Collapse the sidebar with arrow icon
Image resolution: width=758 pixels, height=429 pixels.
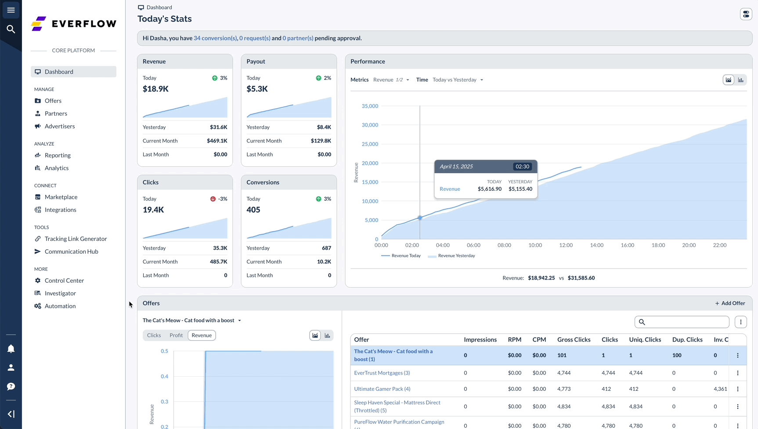[11, 414]
